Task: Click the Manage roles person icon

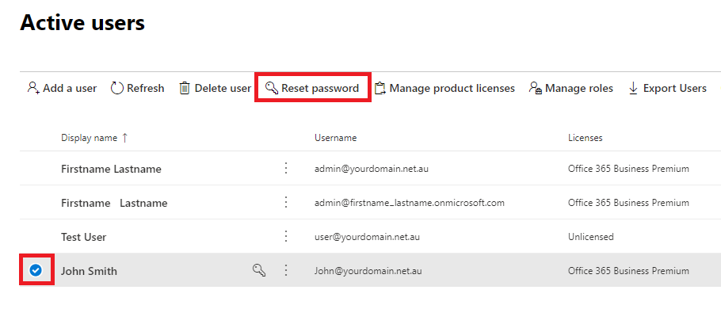Action: coord(536,88)
